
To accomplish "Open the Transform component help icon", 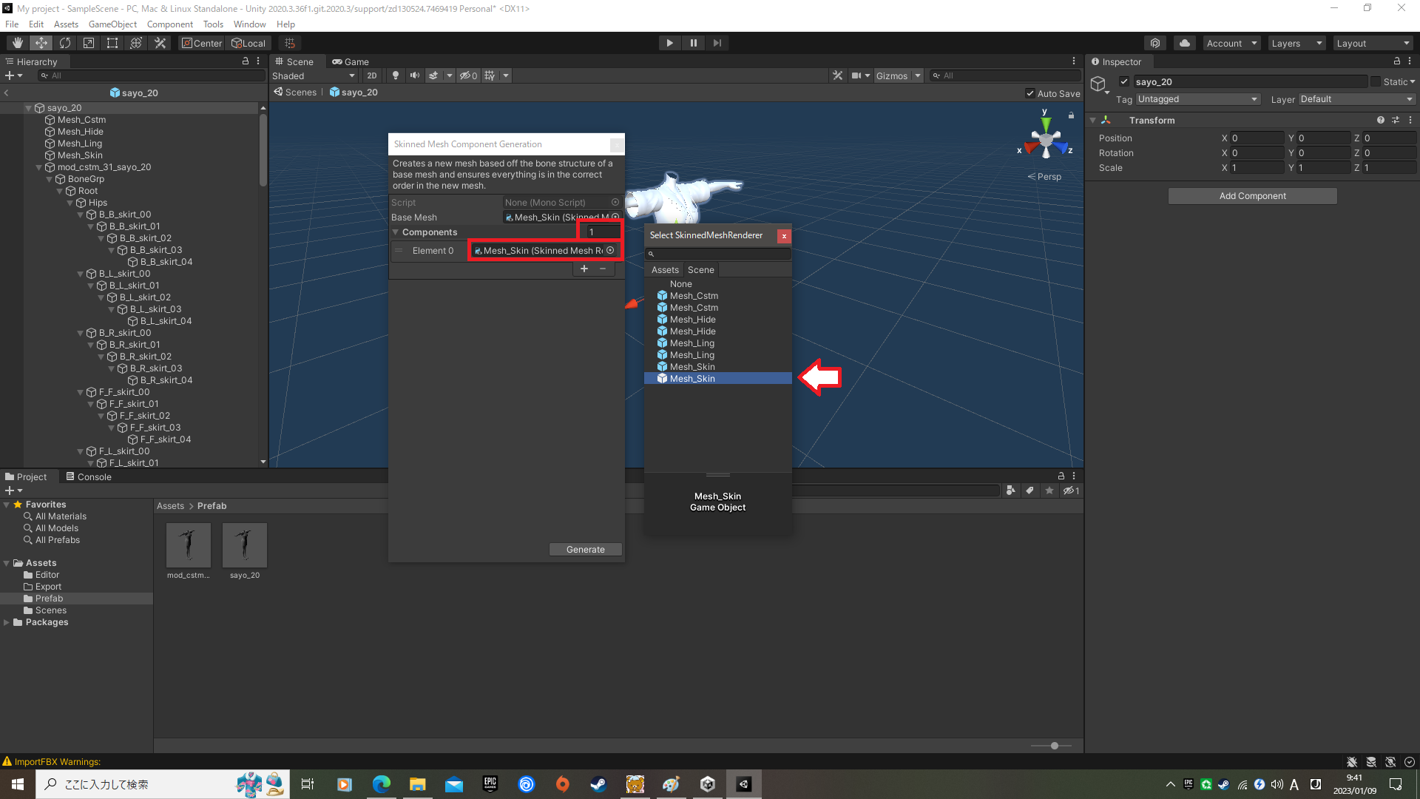I will click(x=1381, y=120).
